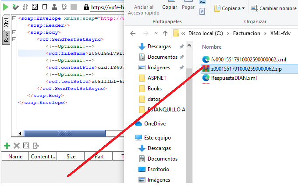Open the ASPNET folder in navigation pane
Screen dimensions: 298x186
click(157, 78)
